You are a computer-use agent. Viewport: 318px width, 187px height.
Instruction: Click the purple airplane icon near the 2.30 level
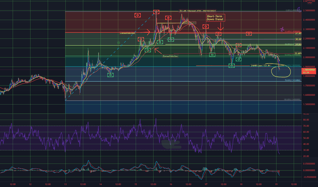point(282,29)
